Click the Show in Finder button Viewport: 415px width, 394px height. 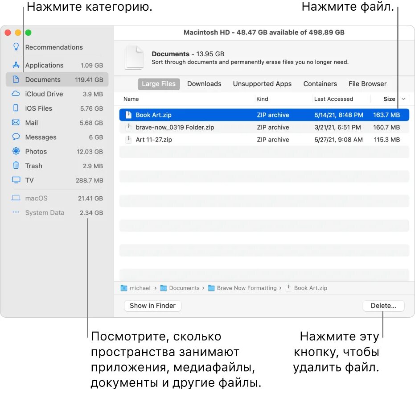pos(152,306)
